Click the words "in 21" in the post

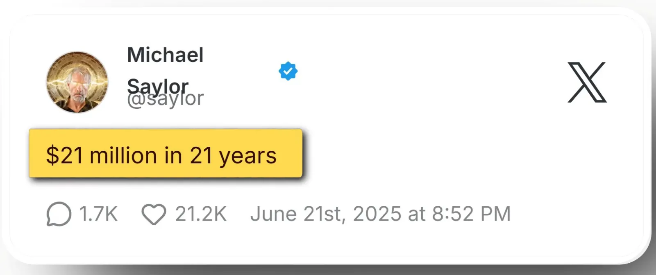point(188,155)
